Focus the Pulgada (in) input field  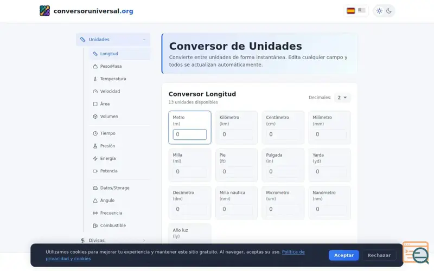coord(283,172)
